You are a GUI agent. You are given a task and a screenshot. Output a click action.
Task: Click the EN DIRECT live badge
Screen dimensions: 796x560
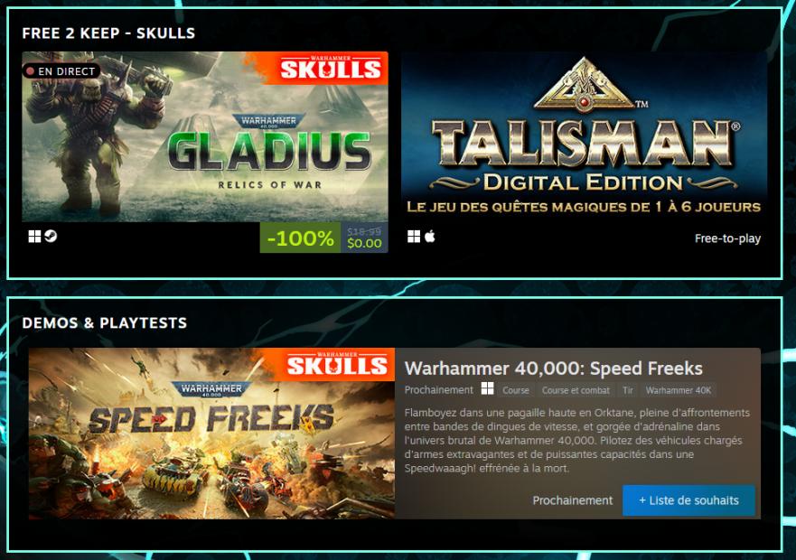61,71
